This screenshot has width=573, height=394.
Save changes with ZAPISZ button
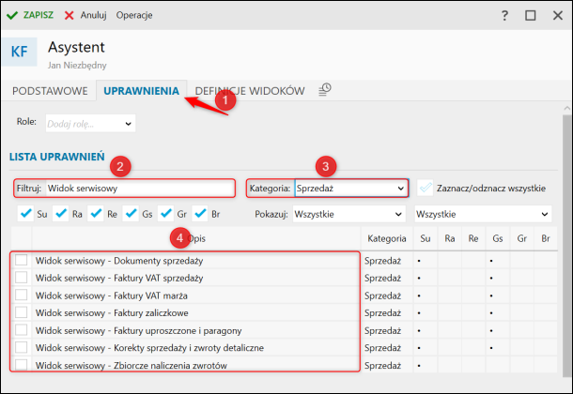tap(30, 15)
